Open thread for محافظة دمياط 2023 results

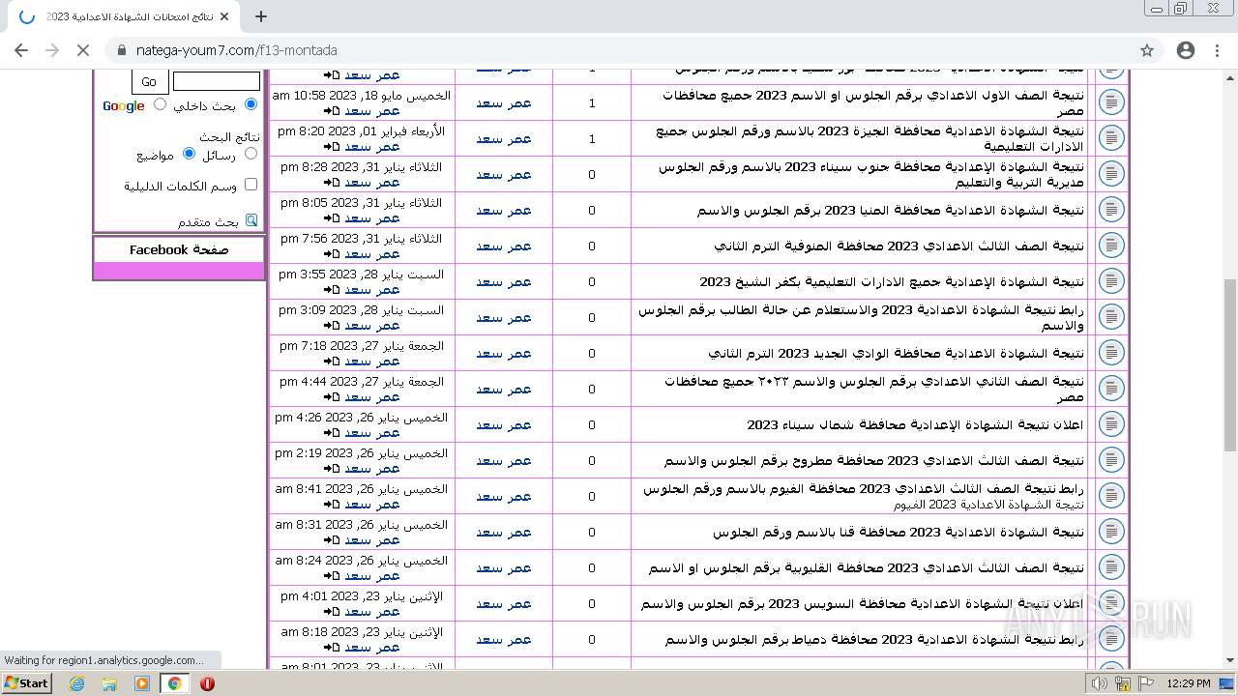coord(874,639)
